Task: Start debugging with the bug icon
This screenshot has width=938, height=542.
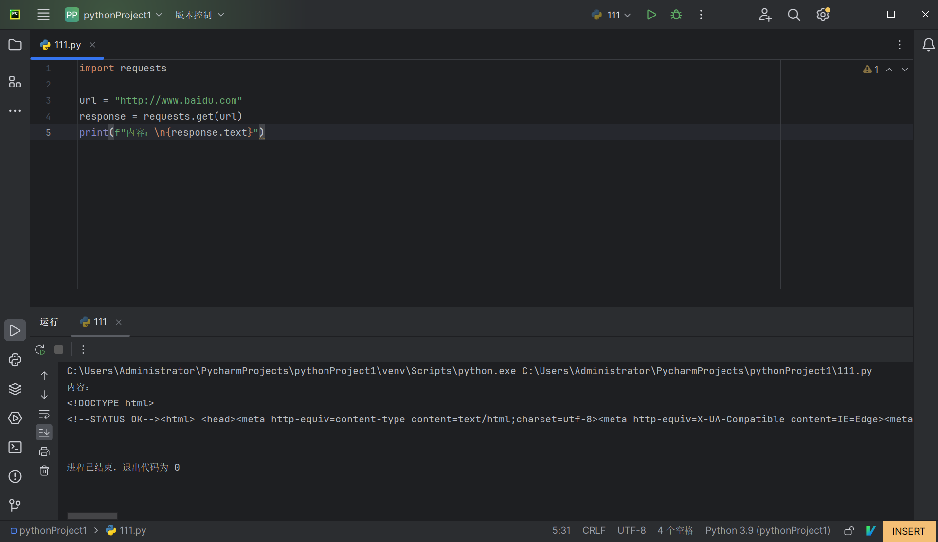Action: (676, 15)
